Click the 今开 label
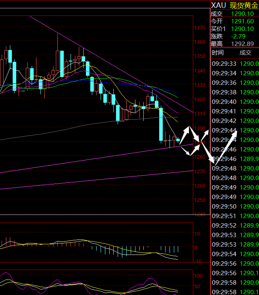Image resolution: width=259 pixels, height=295 pixels. (x=217, y=21)
